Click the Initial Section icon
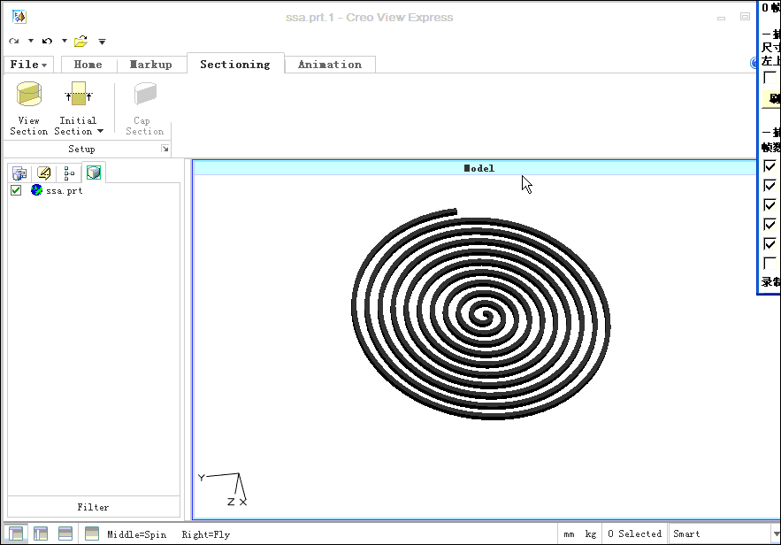The height and width of the screenshot is (545, 781). (78, 94)
